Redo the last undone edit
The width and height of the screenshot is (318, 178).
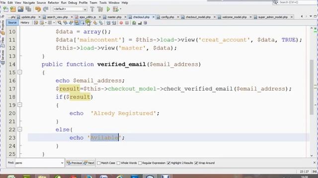(46, 9)
